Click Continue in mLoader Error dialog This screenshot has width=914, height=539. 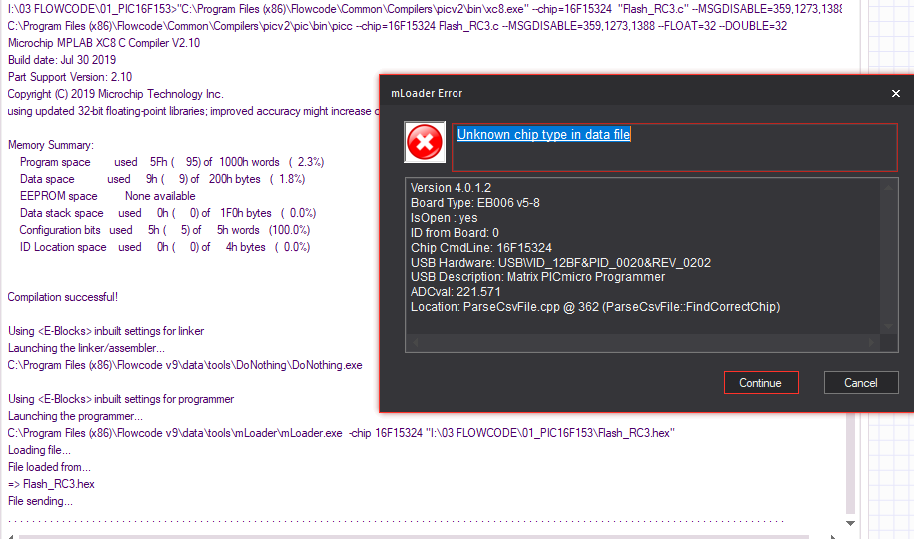coord(761,383)
